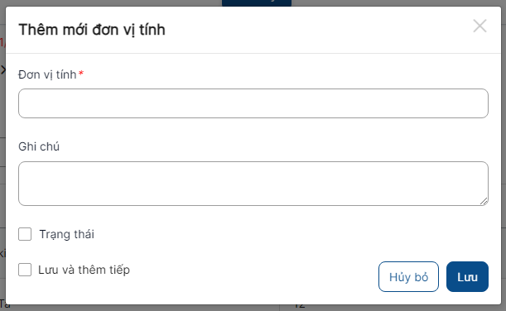The width and height of the screenshot is (506, 311).
Task: Click the chevron arrow behind the dialog's left edge
Action: click(x=3, y=69)
